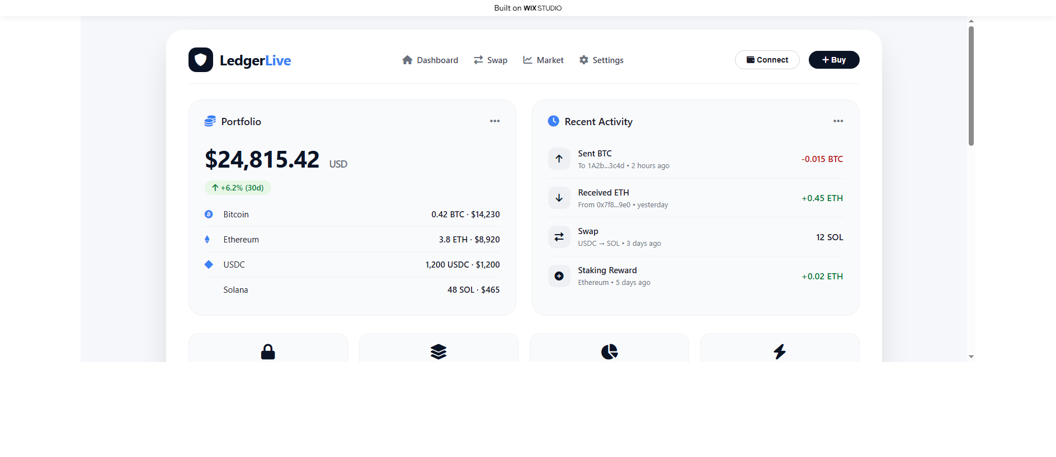1056x457 pixels.
Task: Click the Connect wallet button
Action: [767, 60]
